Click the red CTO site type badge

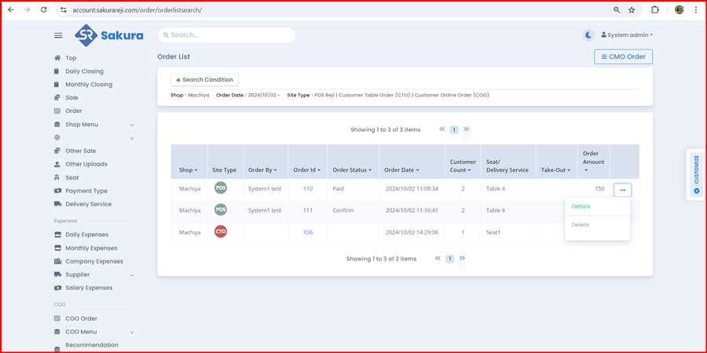pyautogui.click(x=221, y=231)
